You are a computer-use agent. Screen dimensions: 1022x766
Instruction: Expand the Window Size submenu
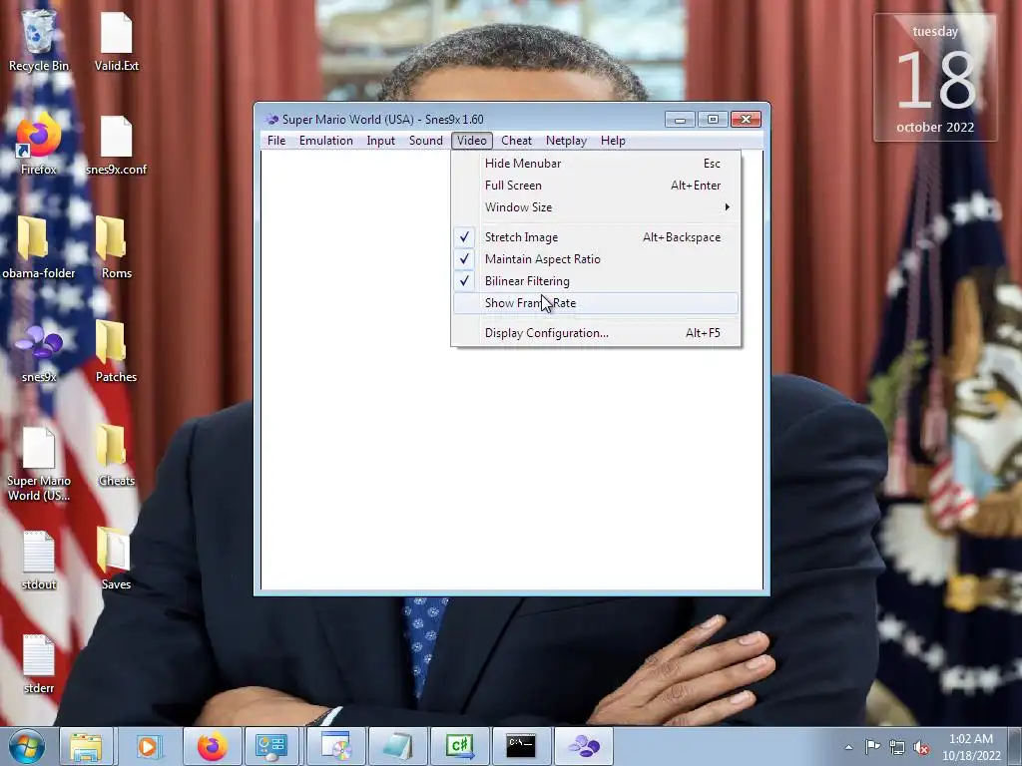click(596, 207)
